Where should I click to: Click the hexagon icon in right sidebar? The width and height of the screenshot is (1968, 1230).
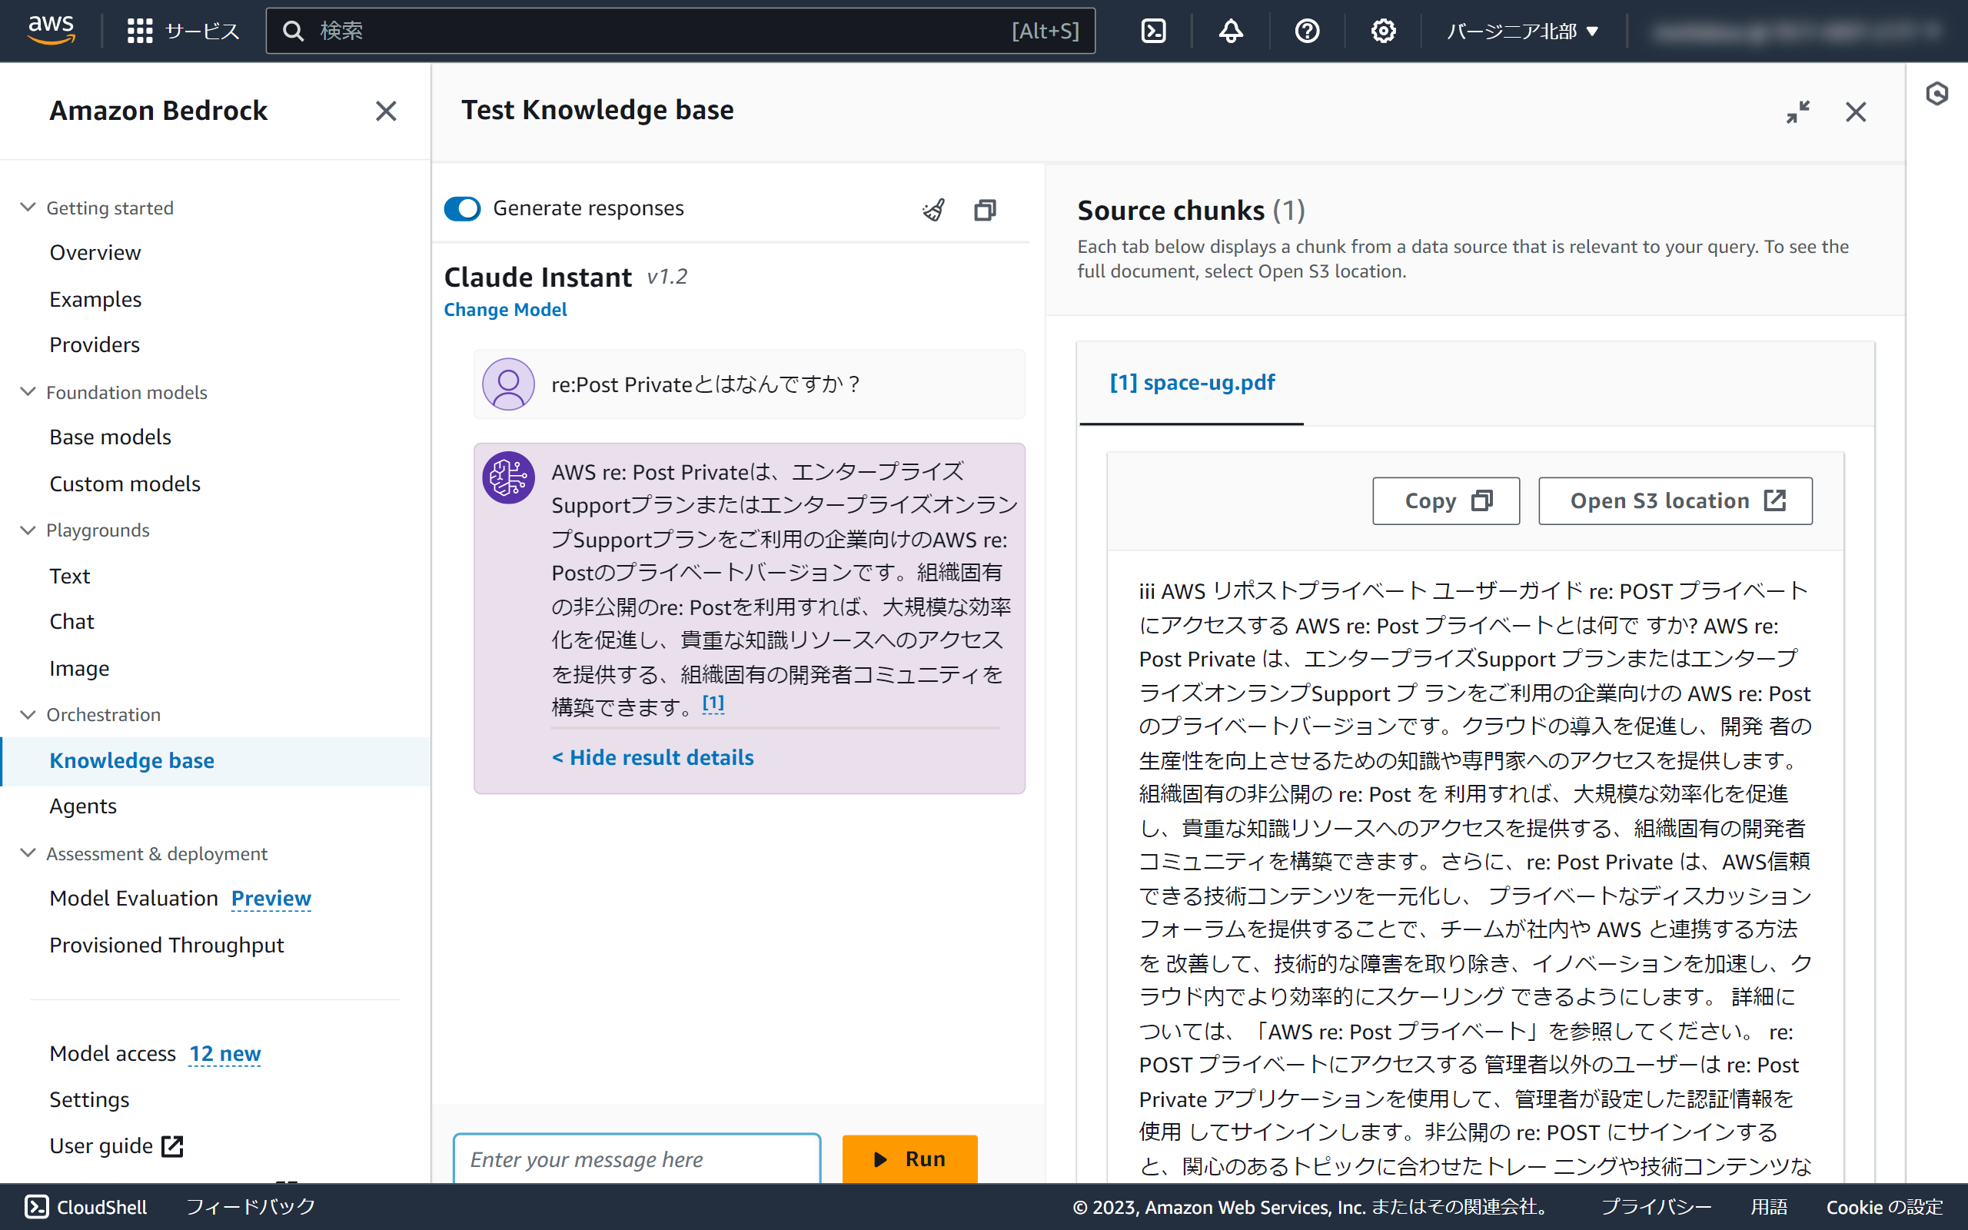1936,95
